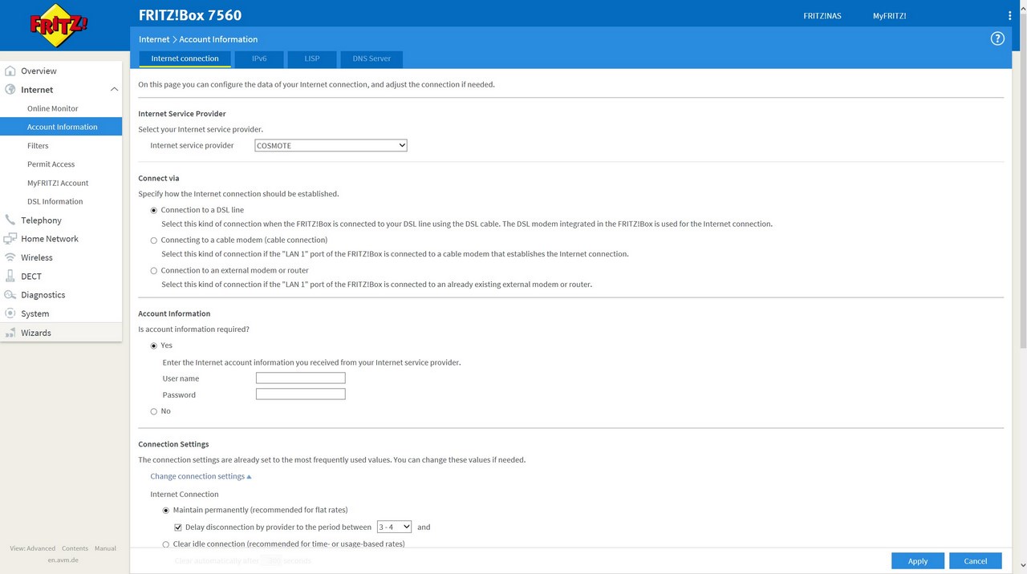Click the Home Network devices icon

(x=10, y=239)
